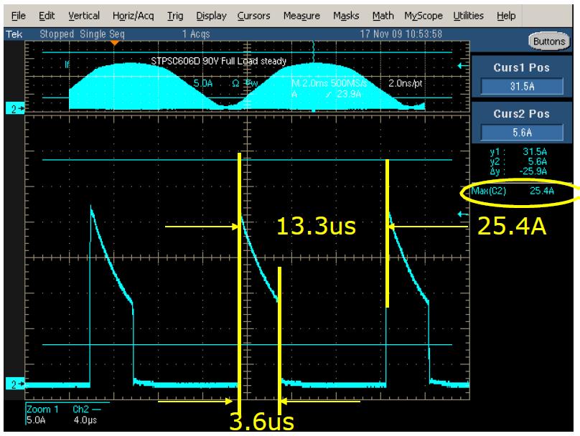This screenshot has height=436, width=580.
Task: Open the Measure menu
Action: [x=301, y=15]
